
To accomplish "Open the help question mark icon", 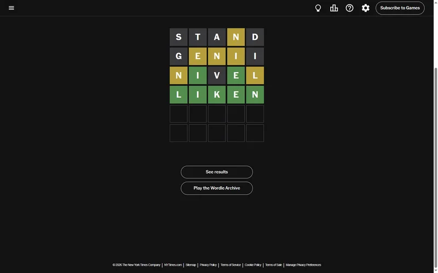I will point(349,8).
